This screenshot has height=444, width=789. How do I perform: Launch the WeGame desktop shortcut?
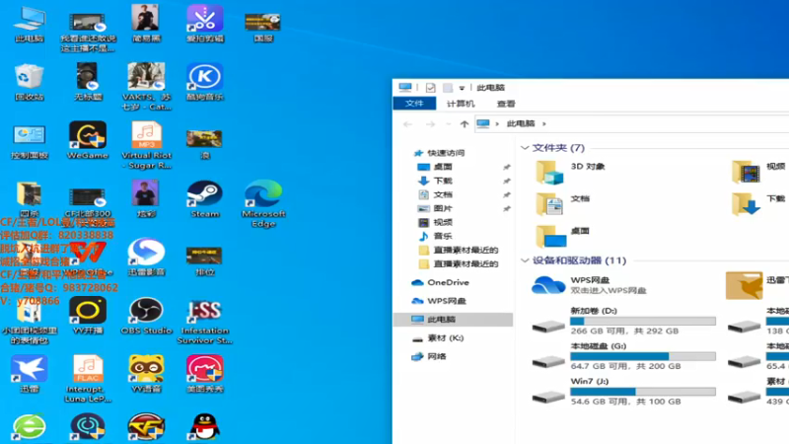coord(88,140)
